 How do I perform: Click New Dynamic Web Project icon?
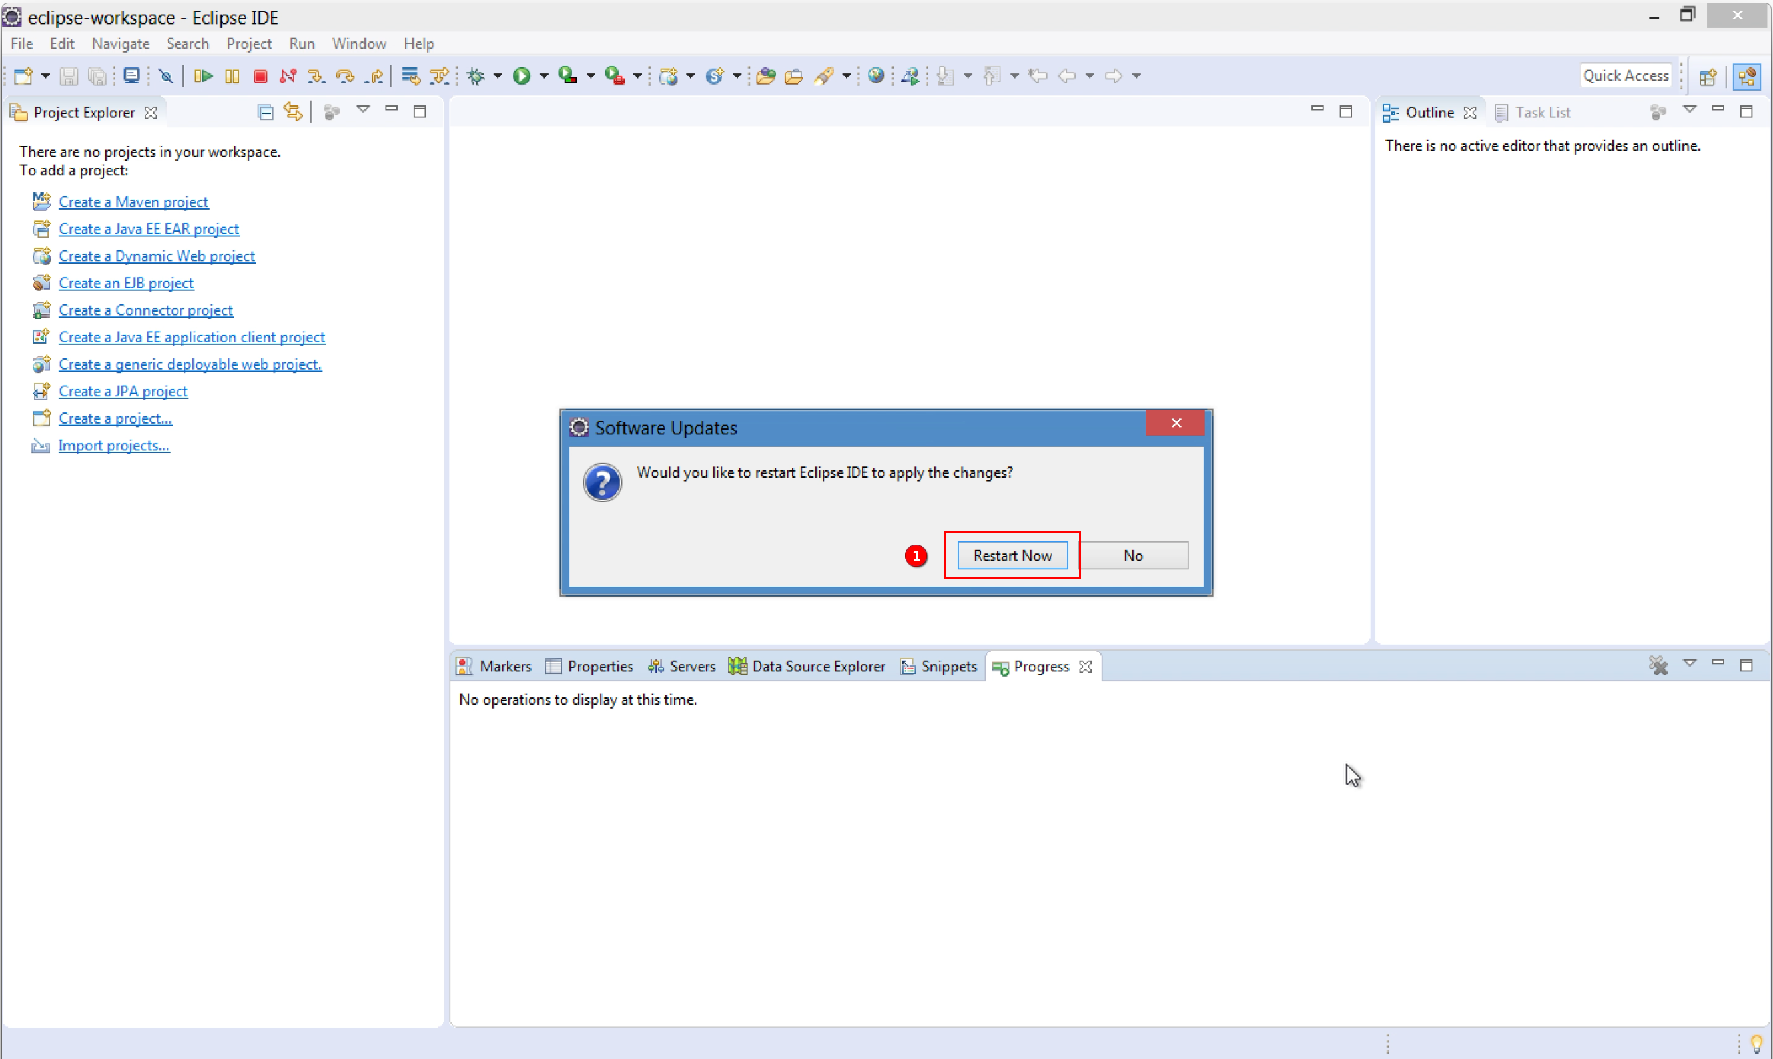click(669, 76)
